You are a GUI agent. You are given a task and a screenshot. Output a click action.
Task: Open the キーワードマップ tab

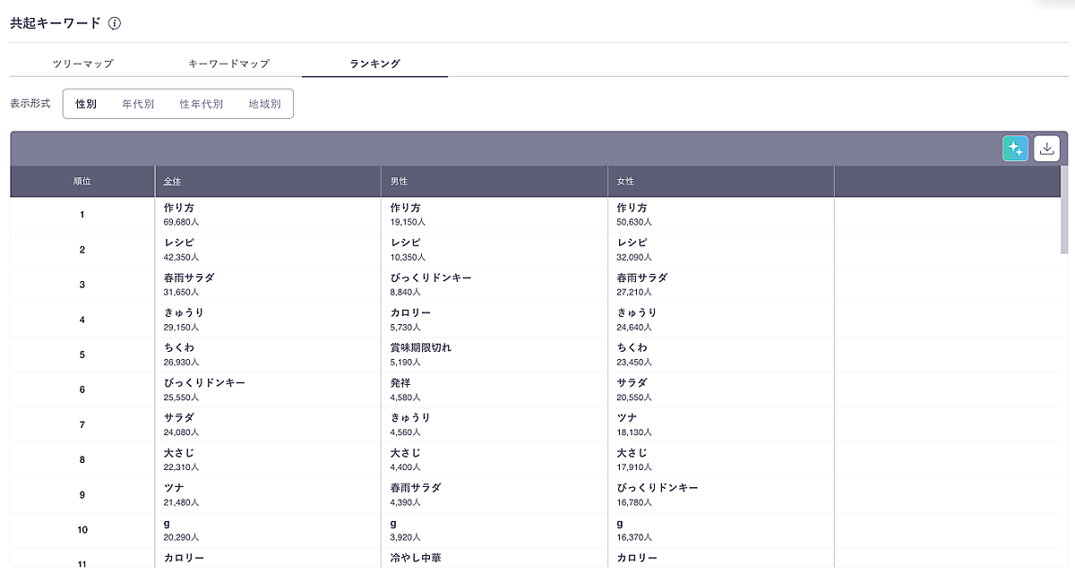pos(228,64)
